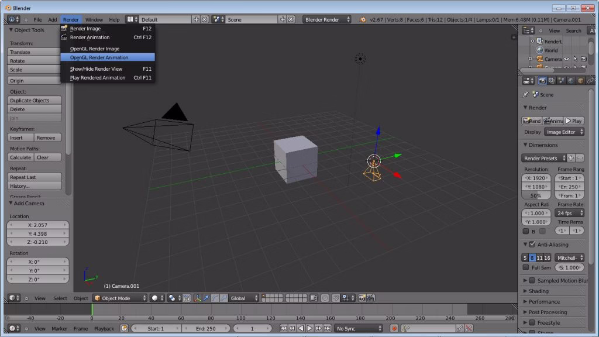Image resolution: width=599 pixels, height=337 pixels.
Task: Toggle Camera selectability cursor icon in outliner
Action: click(576, 59)
